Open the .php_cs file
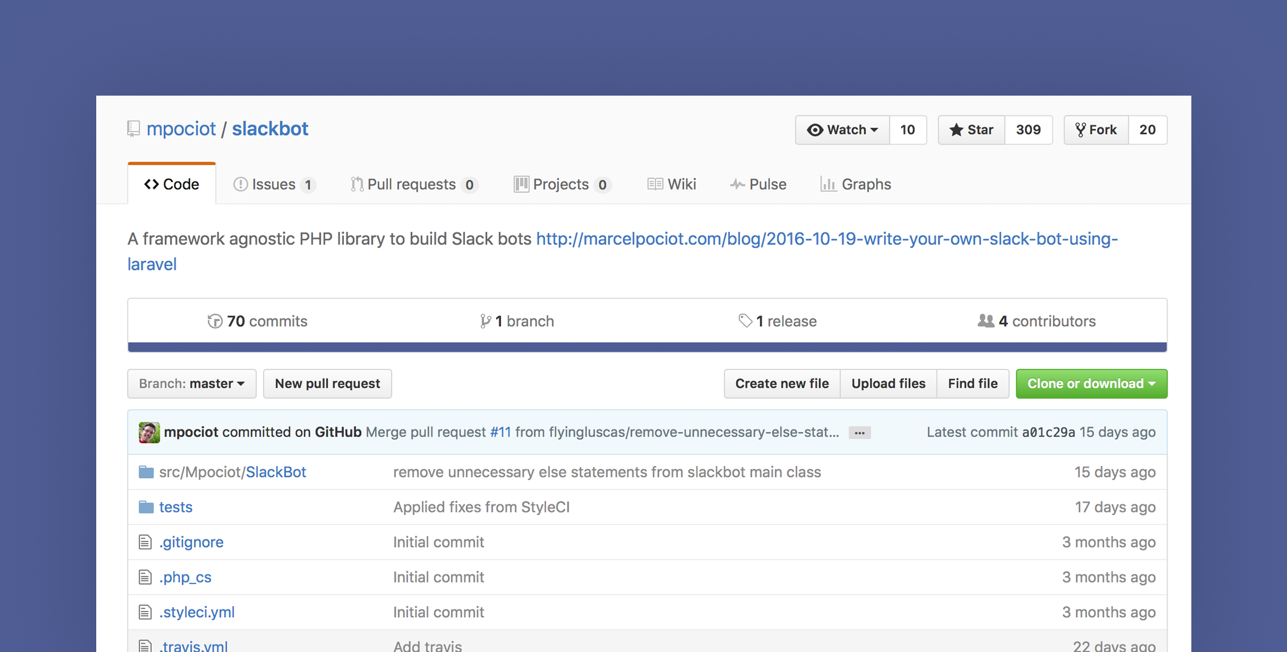 coord(186,577)
